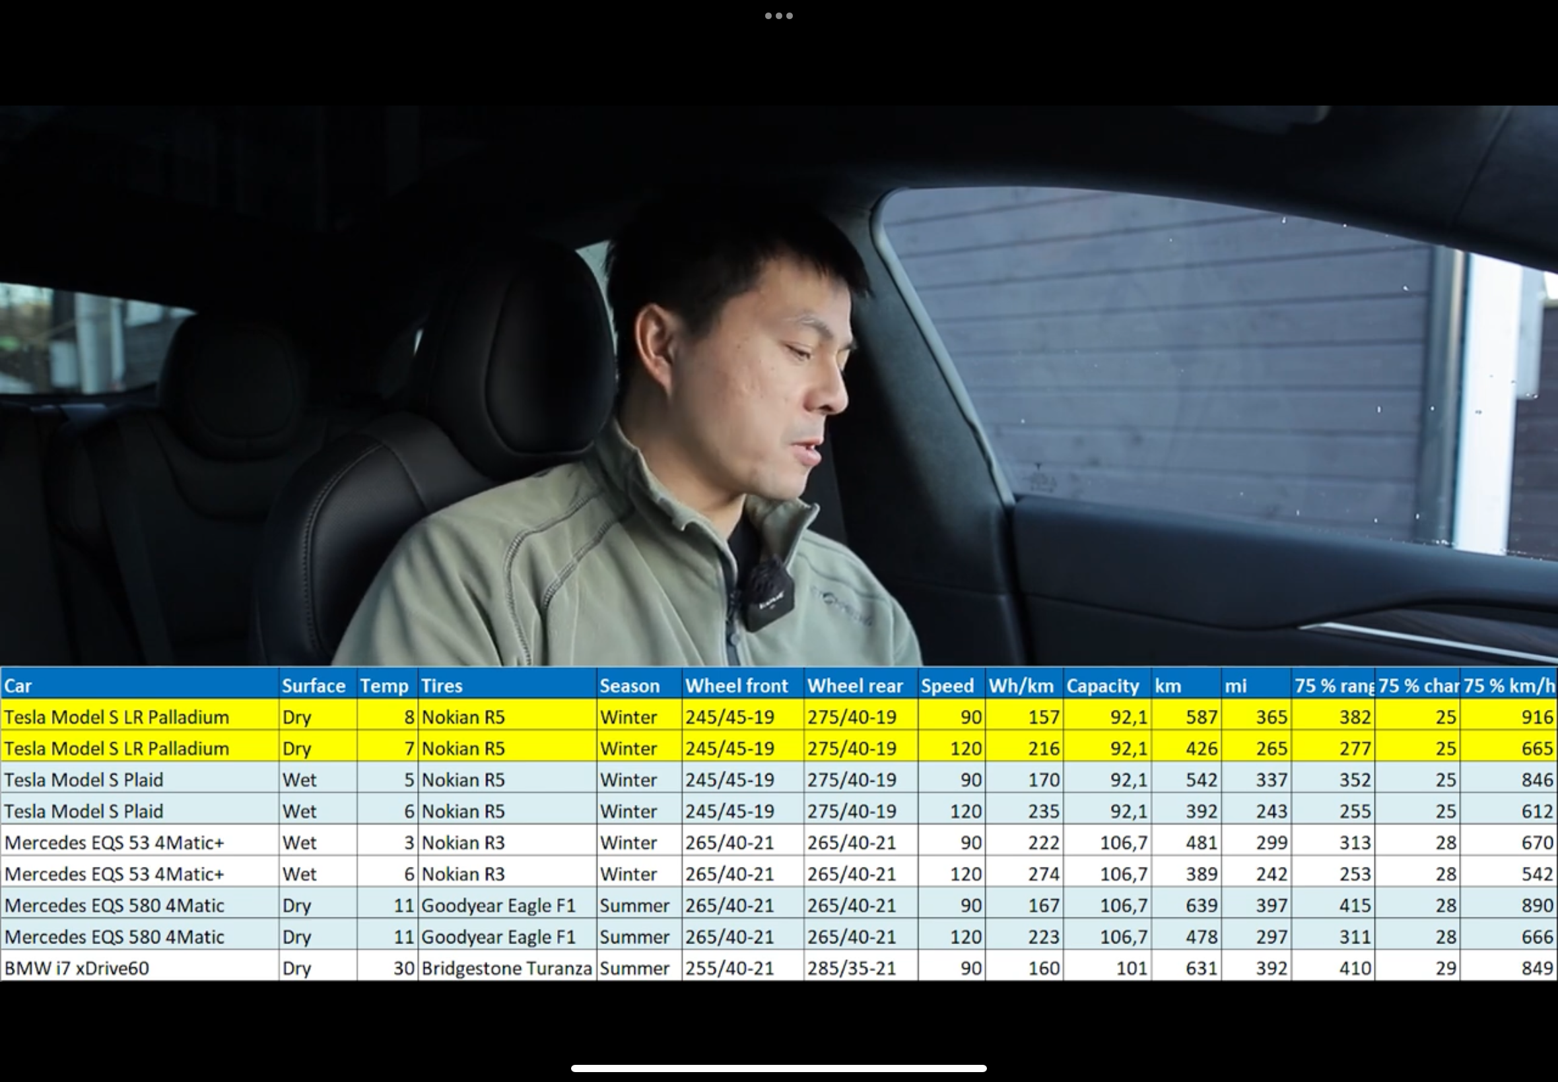
Task: Click 'Summer' season cell in BMW i7 row
Action: click(639, 967)
